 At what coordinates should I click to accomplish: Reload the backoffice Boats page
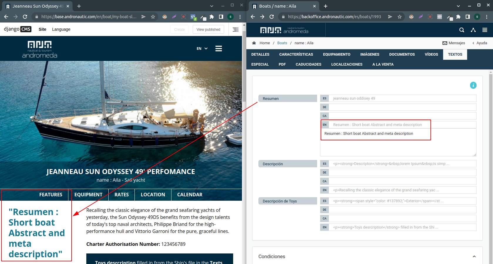(x=272, y=17)
